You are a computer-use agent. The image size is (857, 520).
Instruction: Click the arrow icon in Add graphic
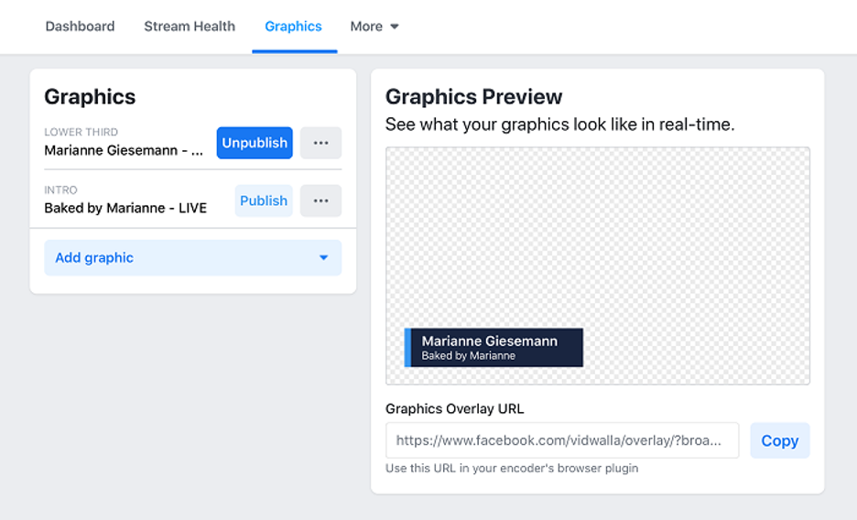[x=323, y=258]
